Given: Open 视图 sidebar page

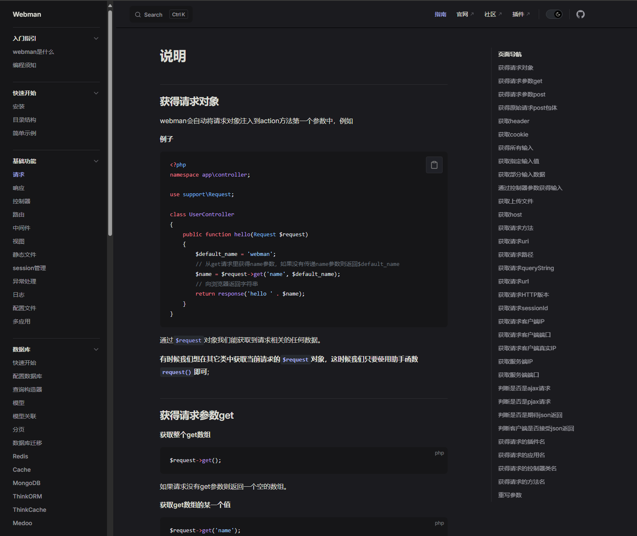Looking at the screenshot, I should tap(18, 241).
